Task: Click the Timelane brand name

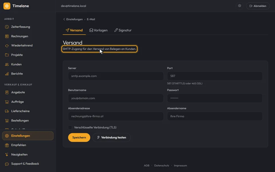Action: tap(21, 6)
